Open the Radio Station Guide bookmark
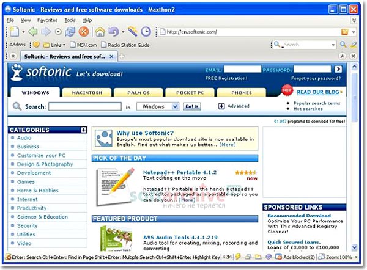Viewport: 367px width, 270px height. pos(125,45)
